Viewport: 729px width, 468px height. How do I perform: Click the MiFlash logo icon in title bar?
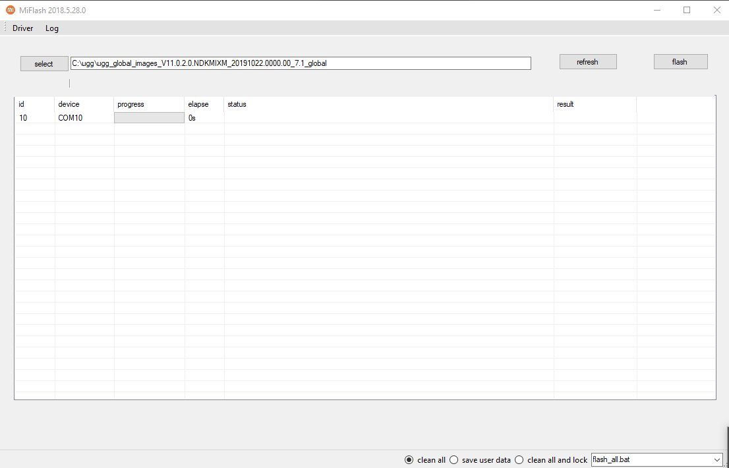click(x=11, y=10)
